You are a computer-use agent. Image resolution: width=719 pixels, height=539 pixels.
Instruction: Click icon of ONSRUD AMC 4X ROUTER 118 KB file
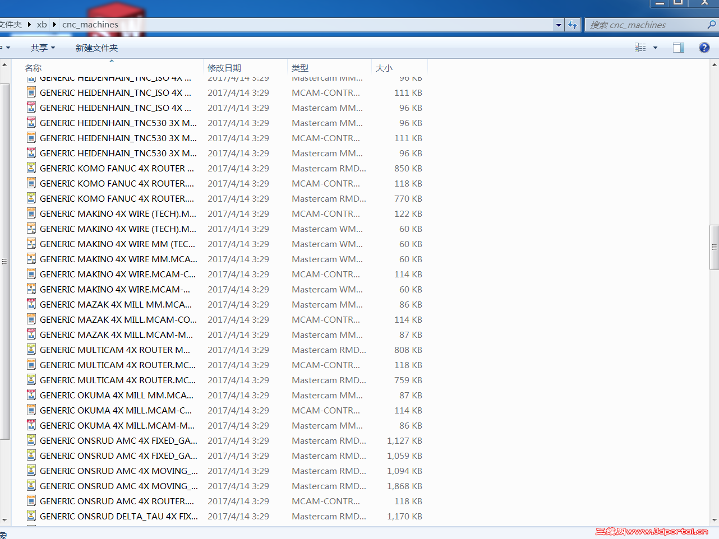(31, 501)
